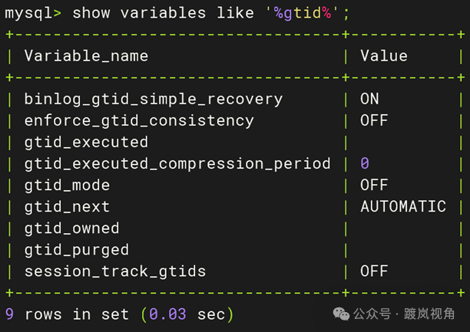Click the purple 0 compression period value
The image size is (470, 332).
[365, 163]
